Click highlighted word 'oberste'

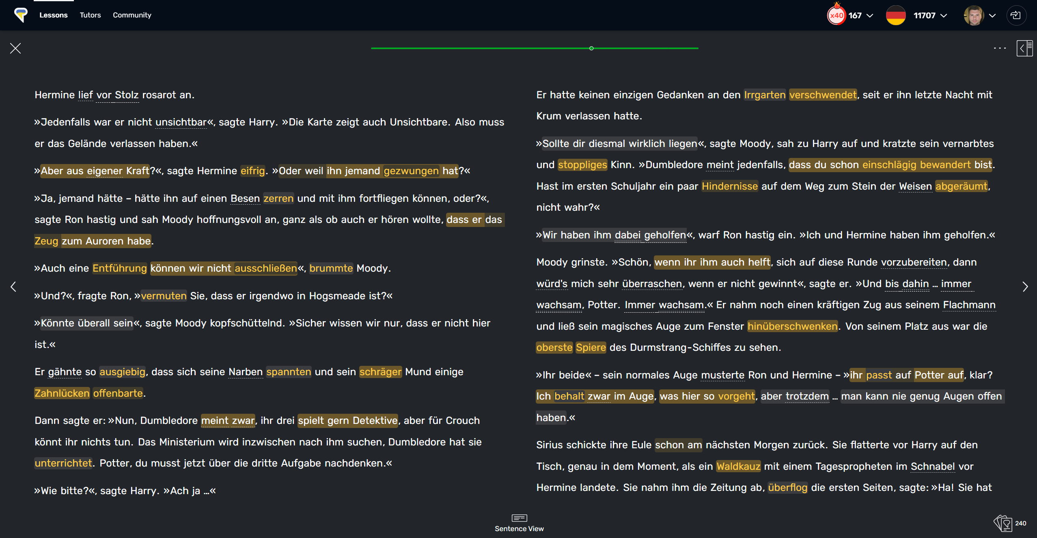[554, 347]
